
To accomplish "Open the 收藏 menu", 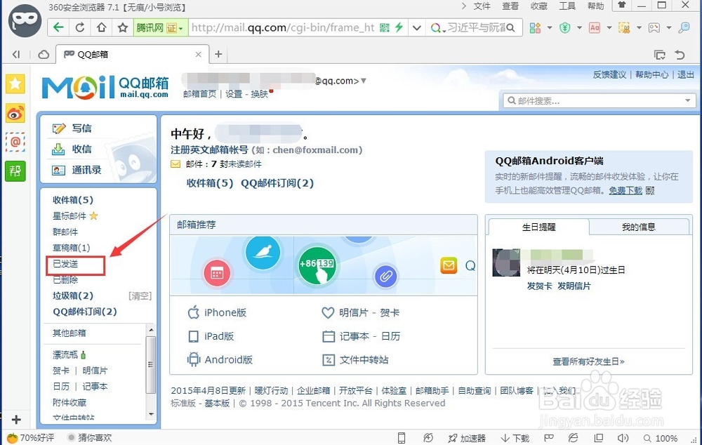I will click(x=539, y=6).
